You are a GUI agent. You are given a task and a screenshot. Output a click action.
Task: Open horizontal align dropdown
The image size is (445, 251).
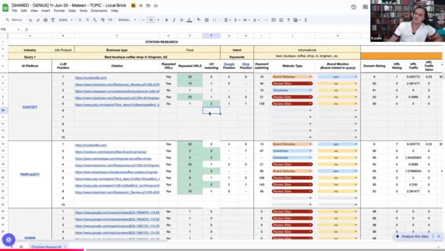tap(227, 20)
